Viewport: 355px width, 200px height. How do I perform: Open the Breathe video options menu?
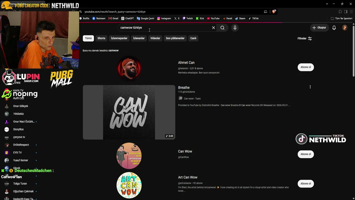click(x=310, y=87)
